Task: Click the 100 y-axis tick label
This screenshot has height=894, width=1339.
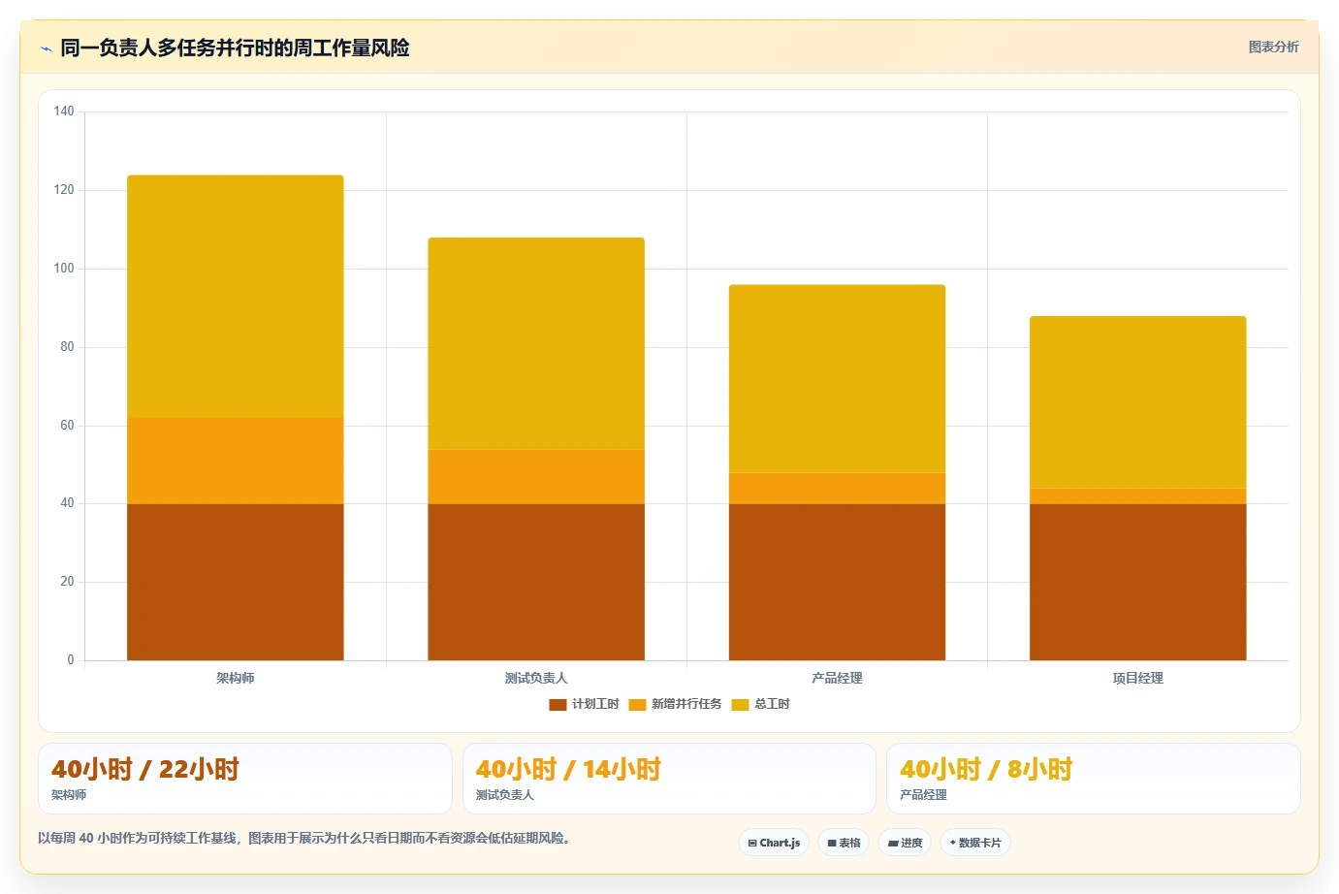Action: (64, 269)
